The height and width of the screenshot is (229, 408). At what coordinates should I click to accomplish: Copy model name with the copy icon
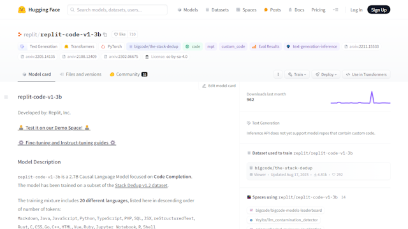105,34
